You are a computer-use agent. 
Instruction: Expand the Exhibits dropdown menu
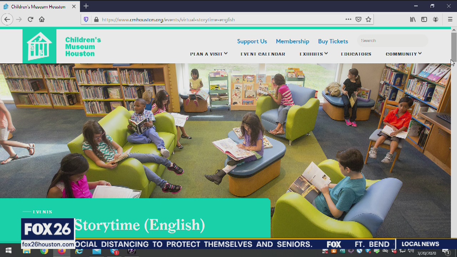[x=313, y=54]
